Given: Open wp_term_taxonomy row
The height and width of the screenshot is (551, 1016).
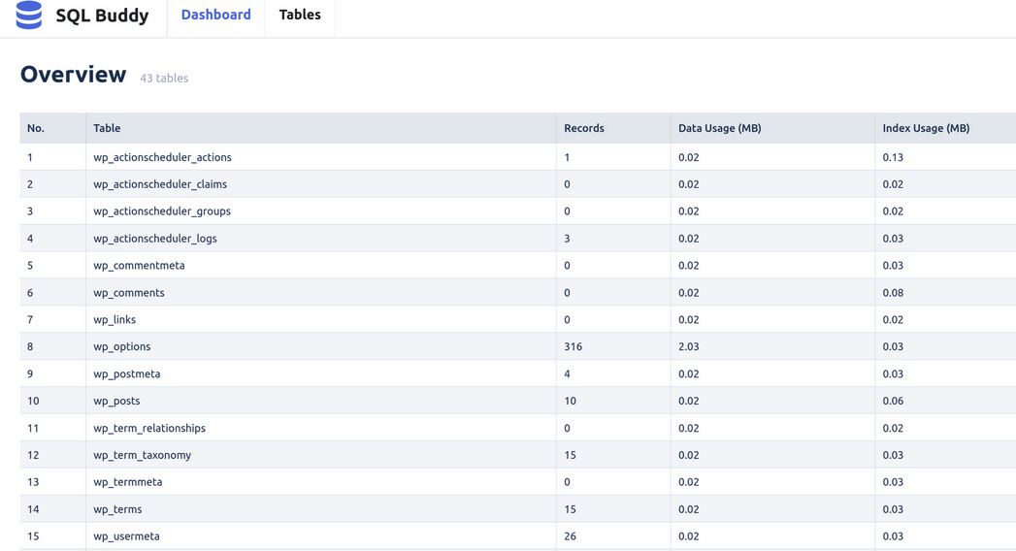Looking at the screenshot, I should click(x=518, y=455).
